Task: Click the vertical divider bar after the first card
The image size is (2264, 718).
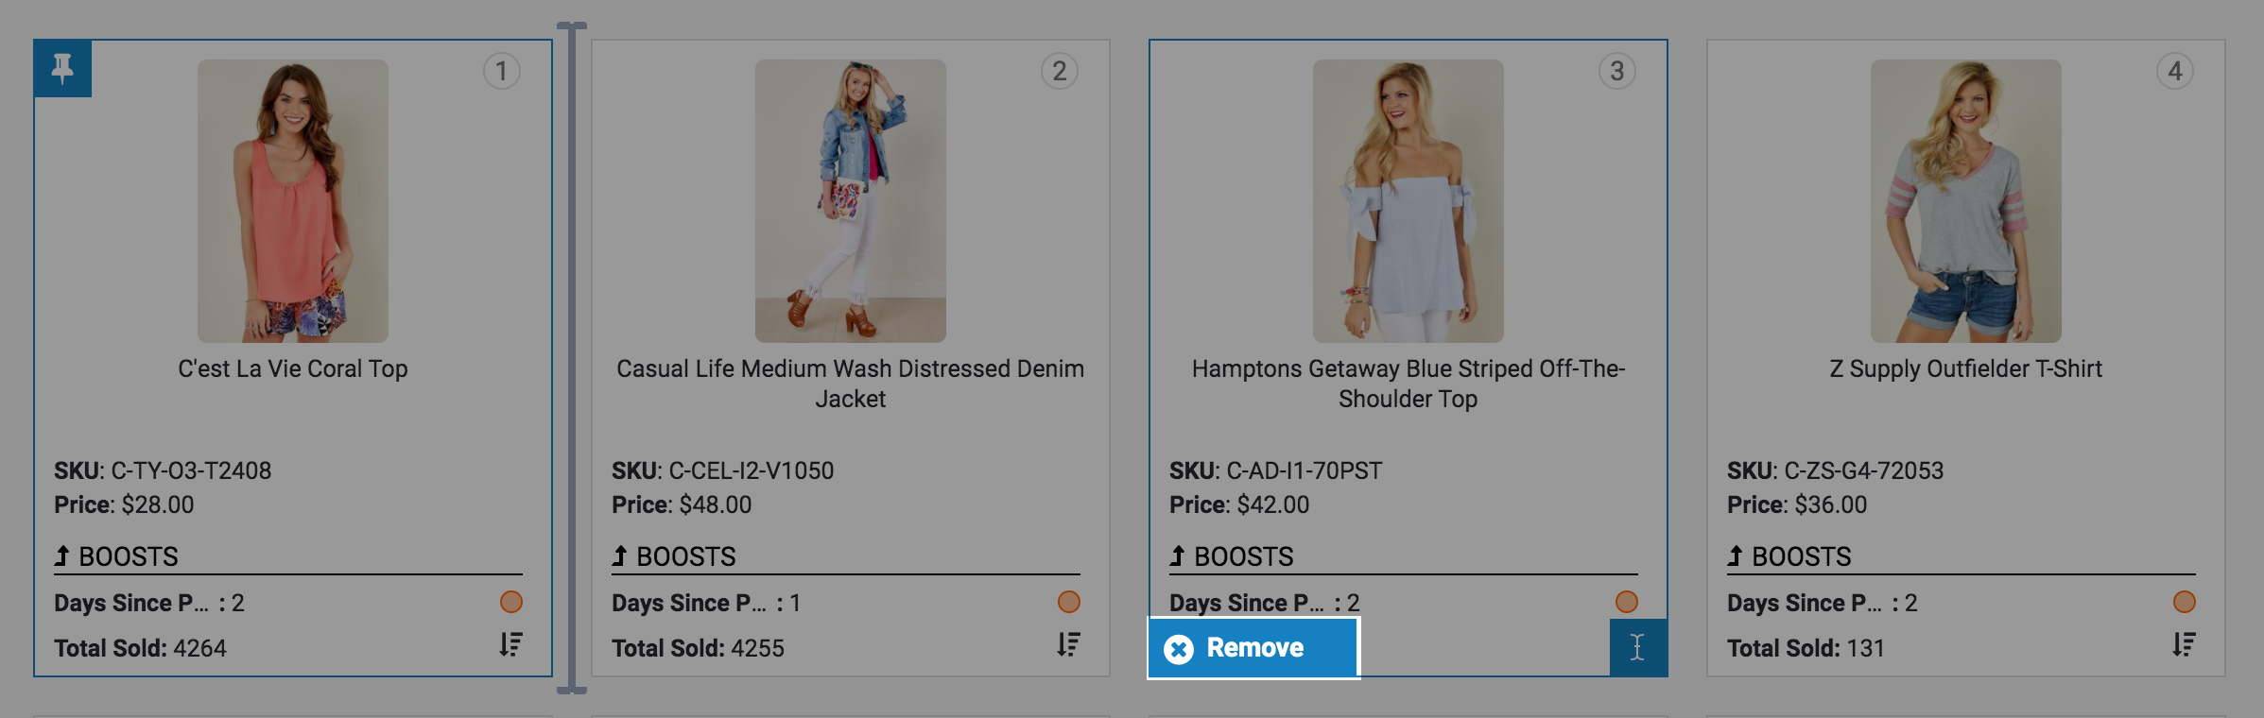Action: (x=572, y=357)
